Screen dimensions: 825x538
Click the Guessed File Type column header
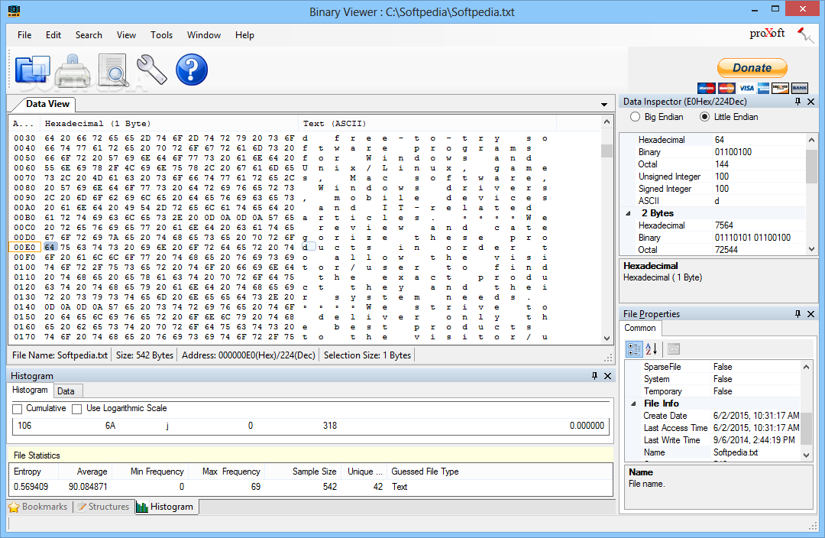(x=500, y=472)
